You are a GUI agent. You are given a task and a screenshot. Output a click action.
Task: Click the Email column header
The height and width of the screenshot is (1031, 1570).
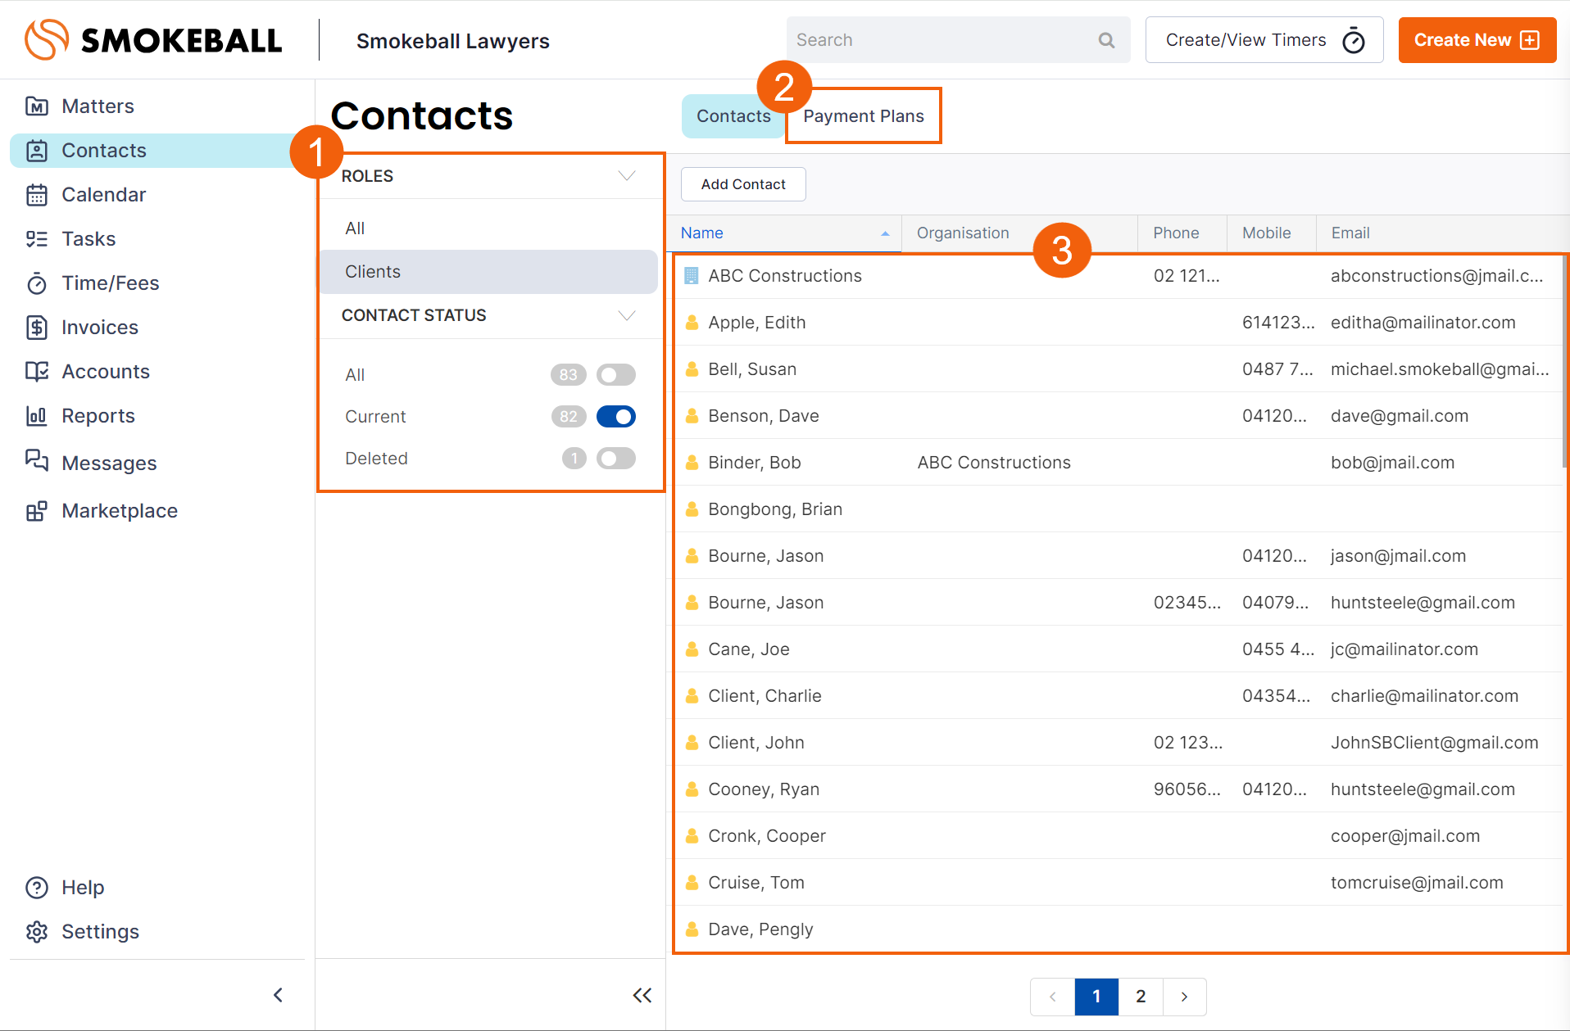1350,233
